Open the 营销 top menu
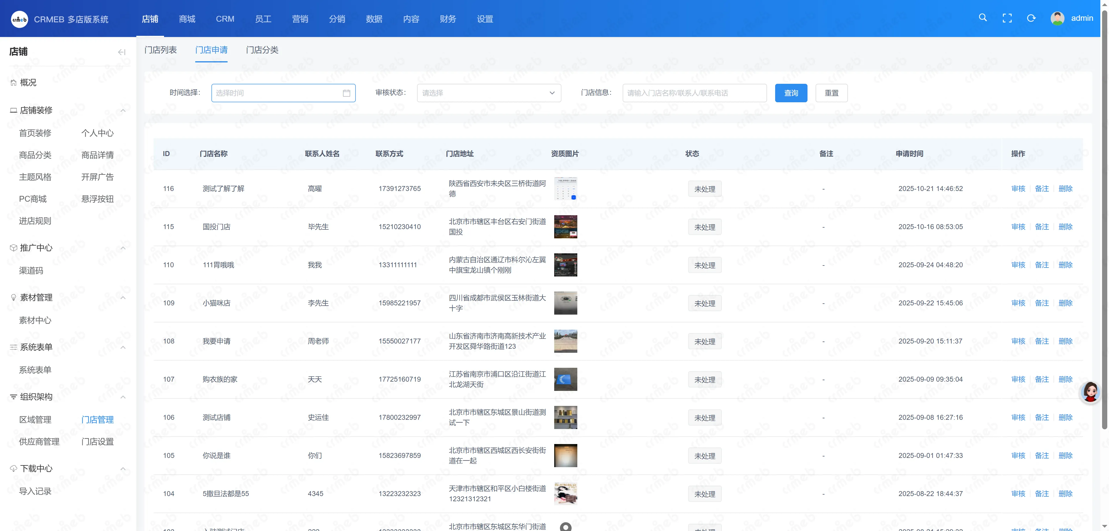This screenshot has height=531, width=1109. click(x=300, y=19)
